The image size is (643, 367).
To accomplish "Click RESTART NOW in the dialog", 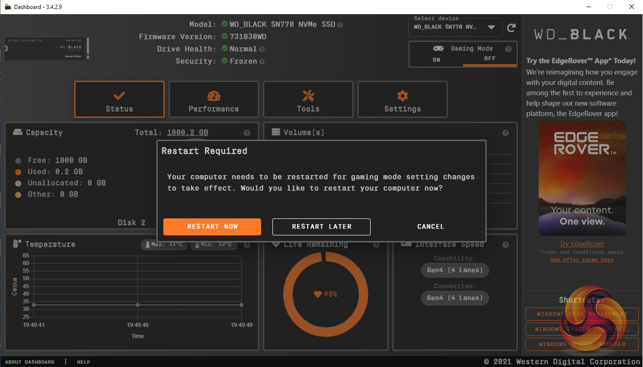I will click(212, 227).
